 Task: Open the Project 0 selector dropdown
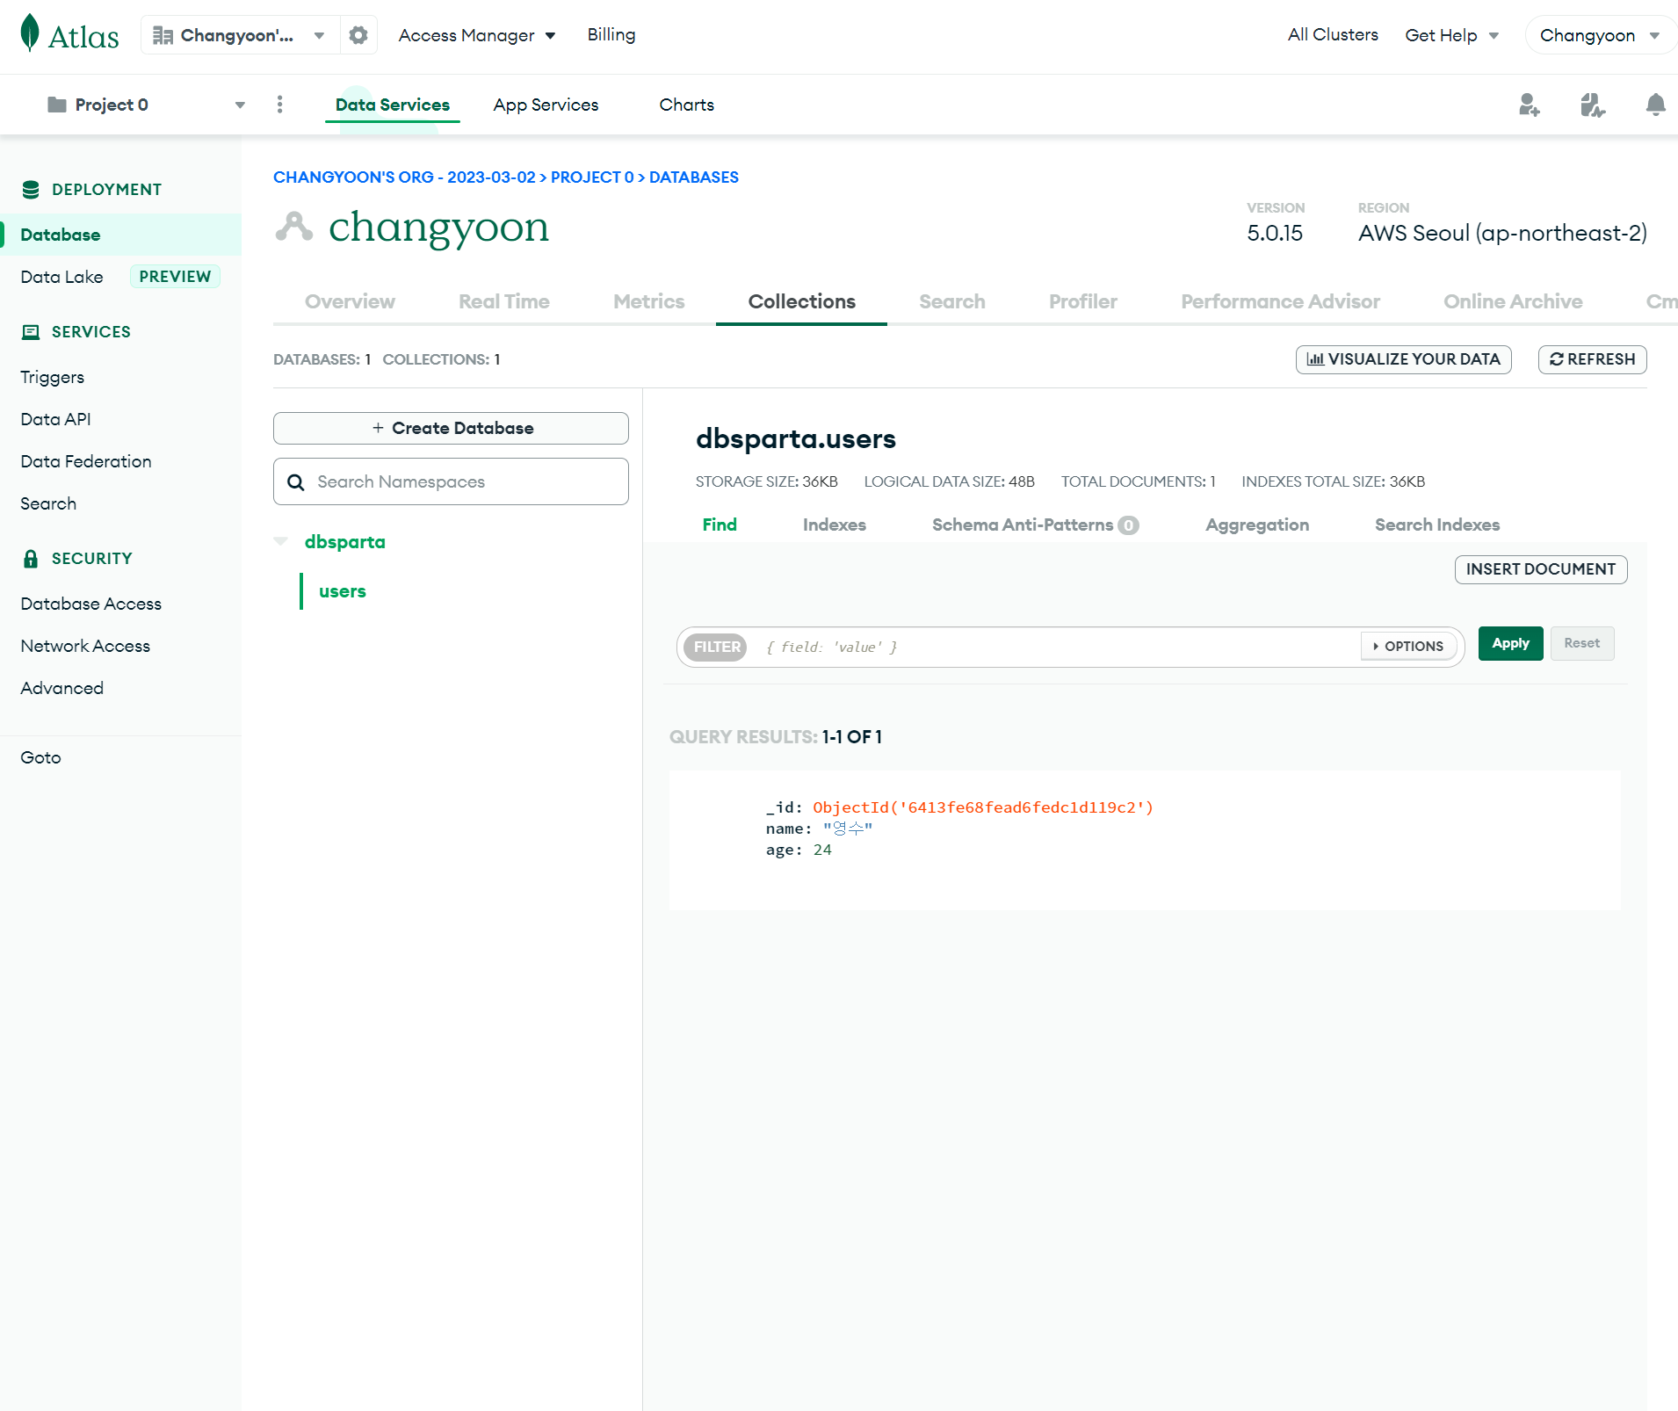point(146,105)
